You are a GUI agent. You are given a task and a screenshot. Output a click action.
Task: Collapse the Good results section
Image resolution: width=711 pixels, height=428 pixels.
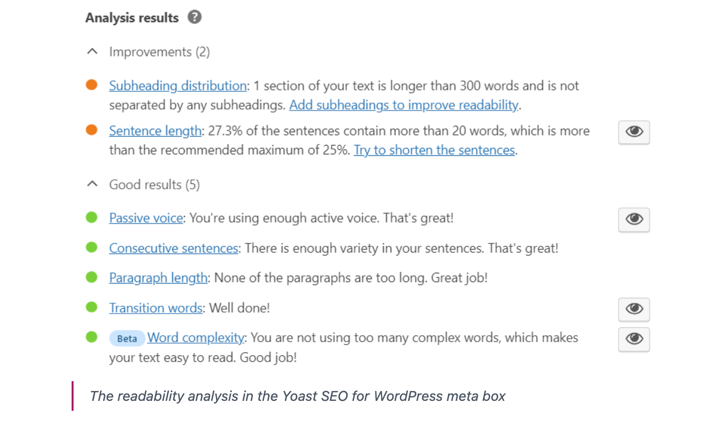(92, 184)
